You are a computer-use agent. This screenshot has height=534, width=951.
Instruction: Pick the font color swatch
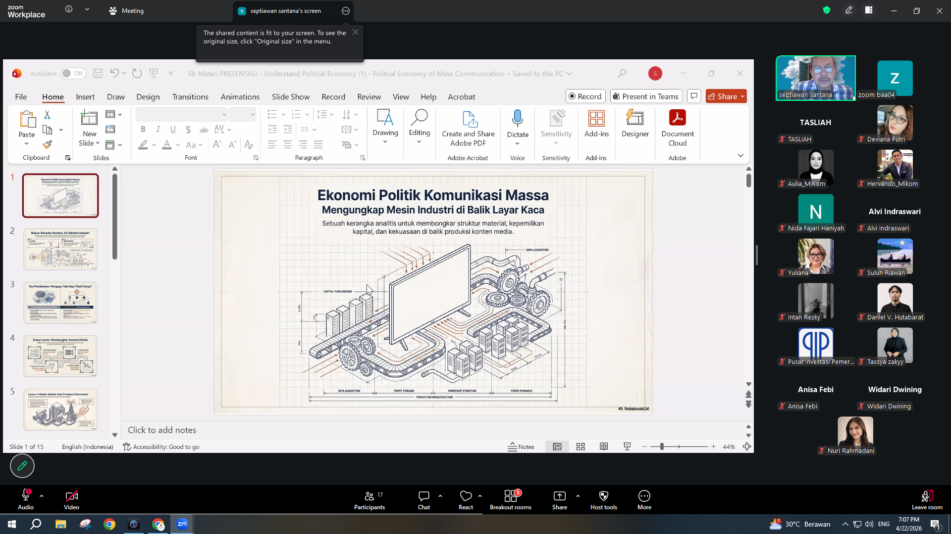click(x=167, y=145)
